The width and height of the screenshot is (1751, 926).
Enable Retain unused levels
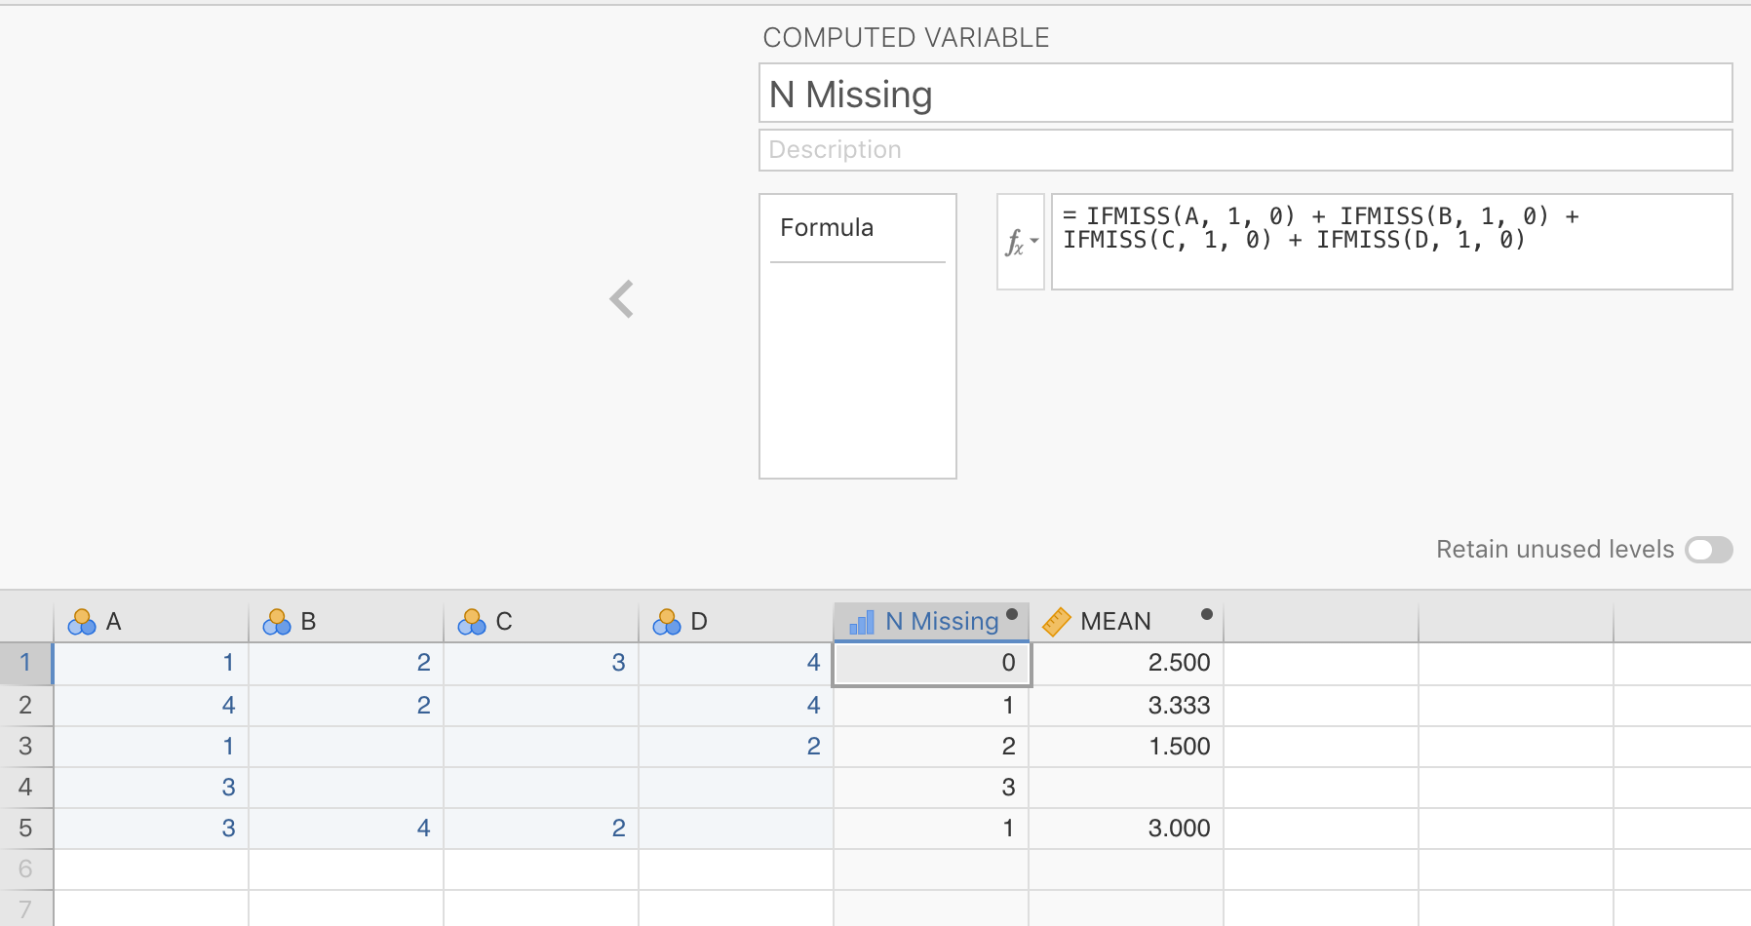[1707, 550]
